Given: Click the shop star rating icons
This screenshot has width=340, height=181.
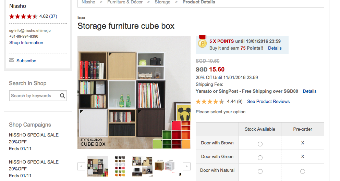Looking at the screenshot, I should pyautogui.click(x=23, y=16).
